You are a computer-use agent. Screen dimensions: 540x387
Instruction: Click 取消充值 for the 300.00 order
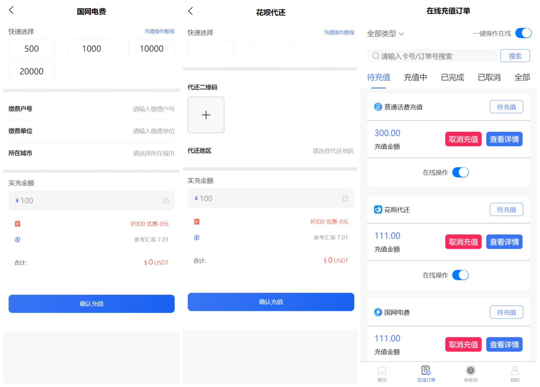point(463,139)
